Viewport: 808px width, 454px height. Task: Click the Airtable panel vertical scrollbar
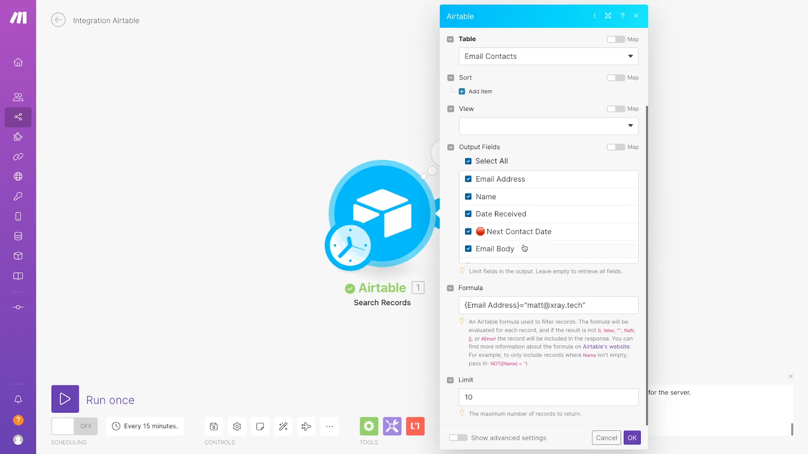point(646,265)
